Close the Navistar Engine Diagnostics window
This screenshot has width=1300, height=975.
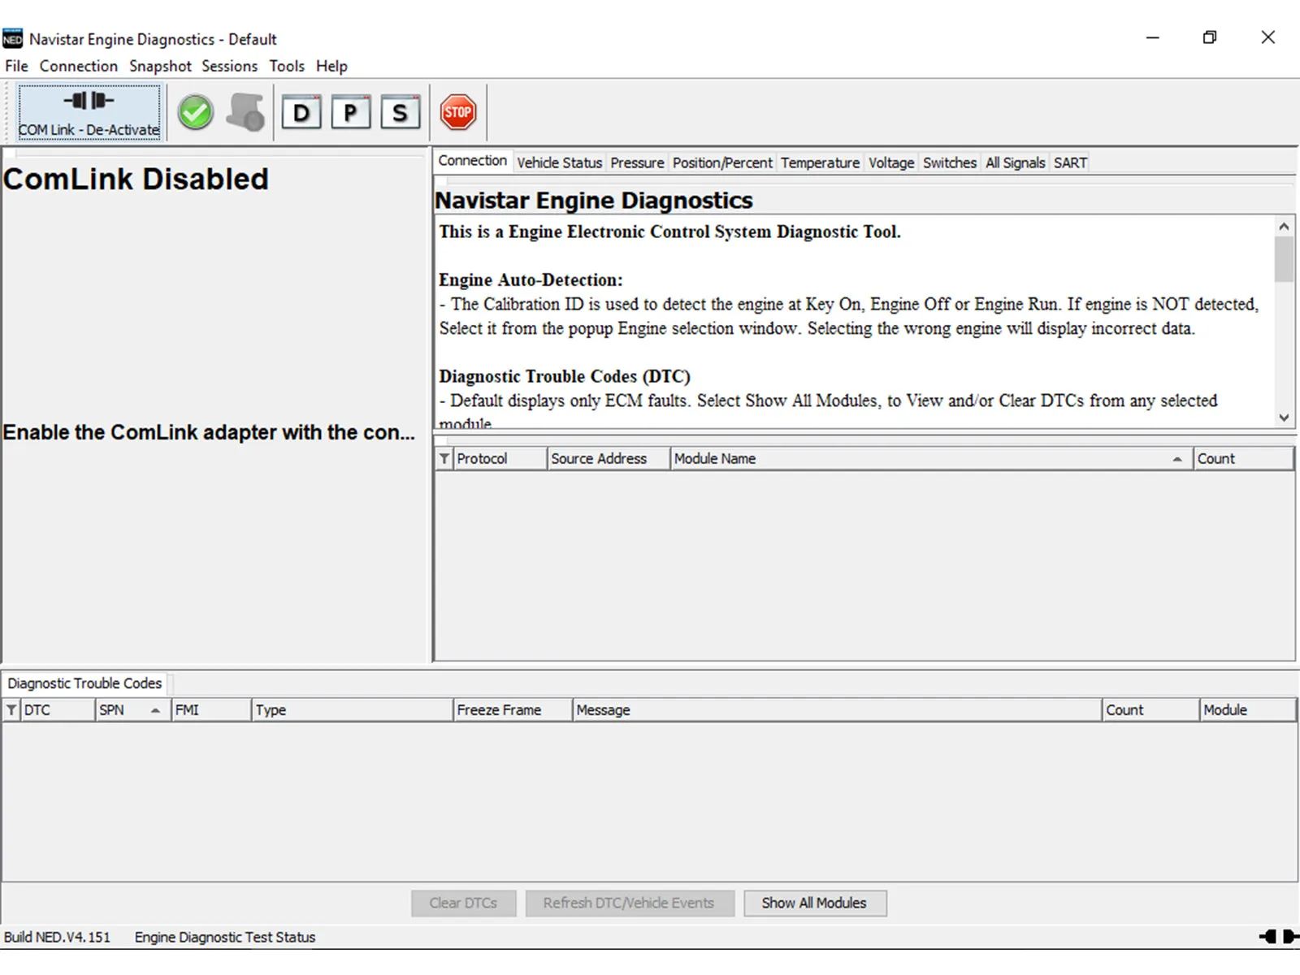coord(1267,37)
